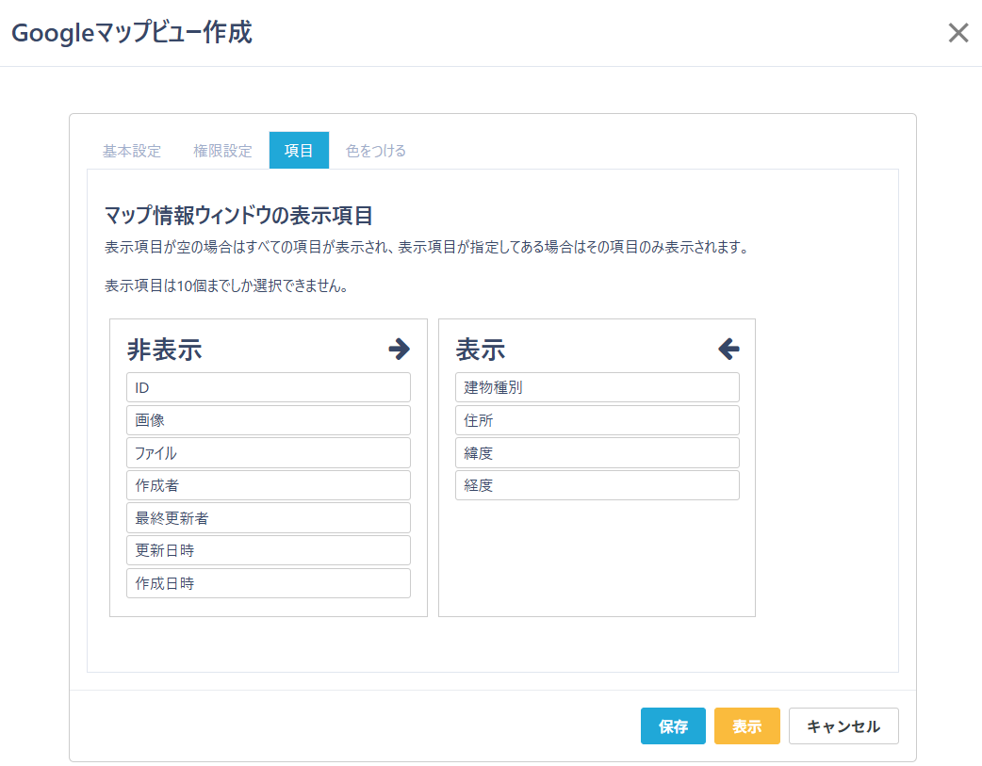Close the Googleマップビュー作成 dialog with the X
The image size is (982, 766).
(958, 32)
